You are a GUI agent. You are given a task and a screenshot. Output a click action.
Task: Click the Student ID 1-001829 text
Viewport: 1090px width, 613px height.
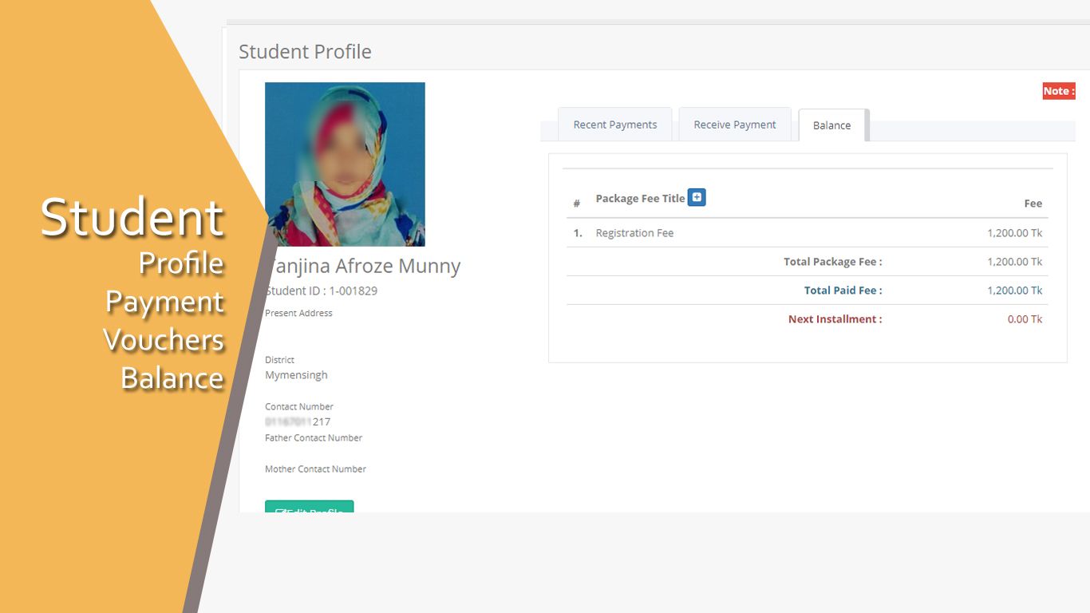pos(322,291)
